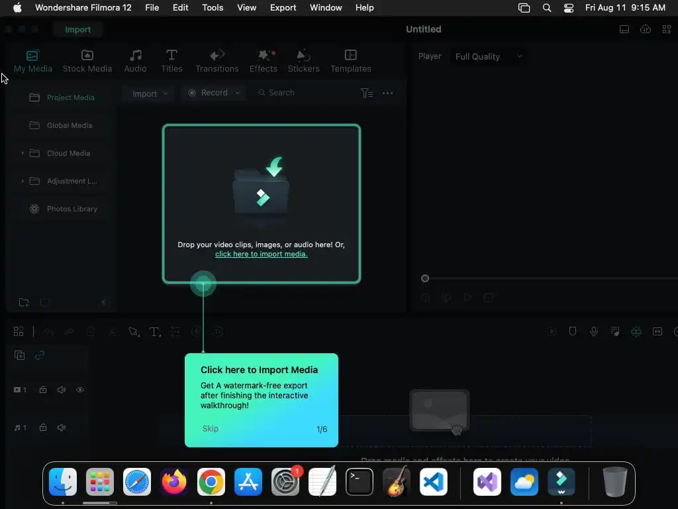678x509 pixels.
Task: Open the Tools menu
Action: (x=213, y=8)
